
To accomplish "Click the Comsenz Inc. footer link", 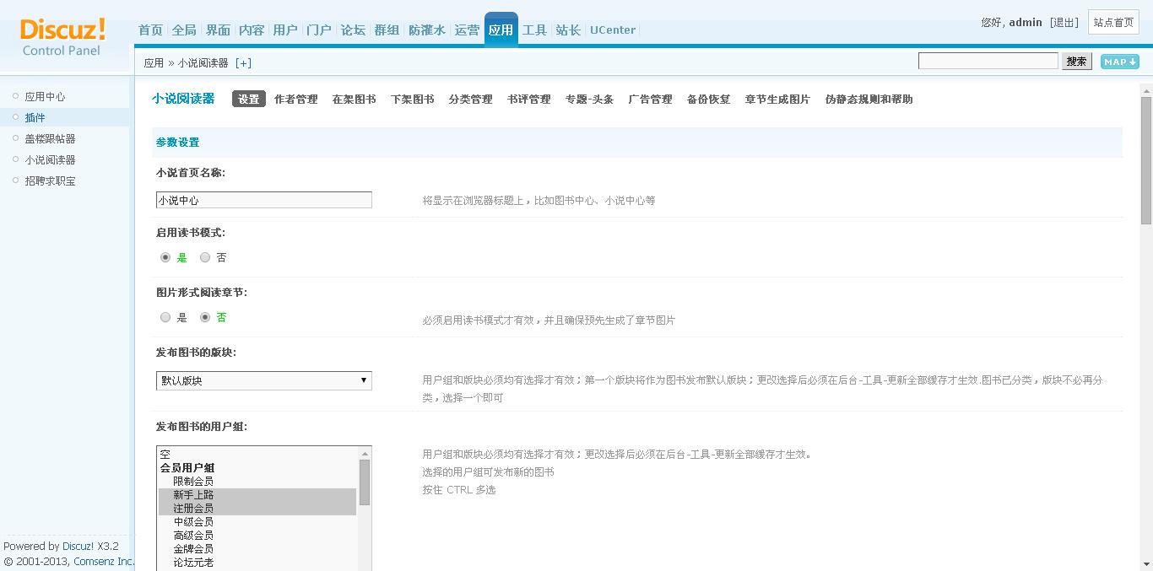I will point(104,562).
